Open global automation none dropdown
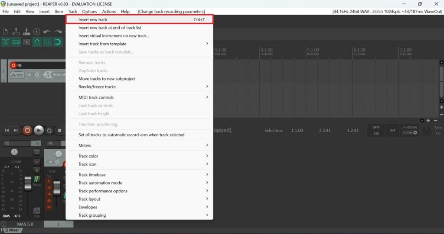444x234 pixels. tap(410, 132)
